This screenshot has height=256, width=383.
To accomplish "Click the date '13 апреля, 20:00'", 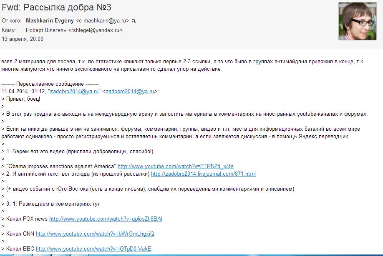I will coord(23,39).
